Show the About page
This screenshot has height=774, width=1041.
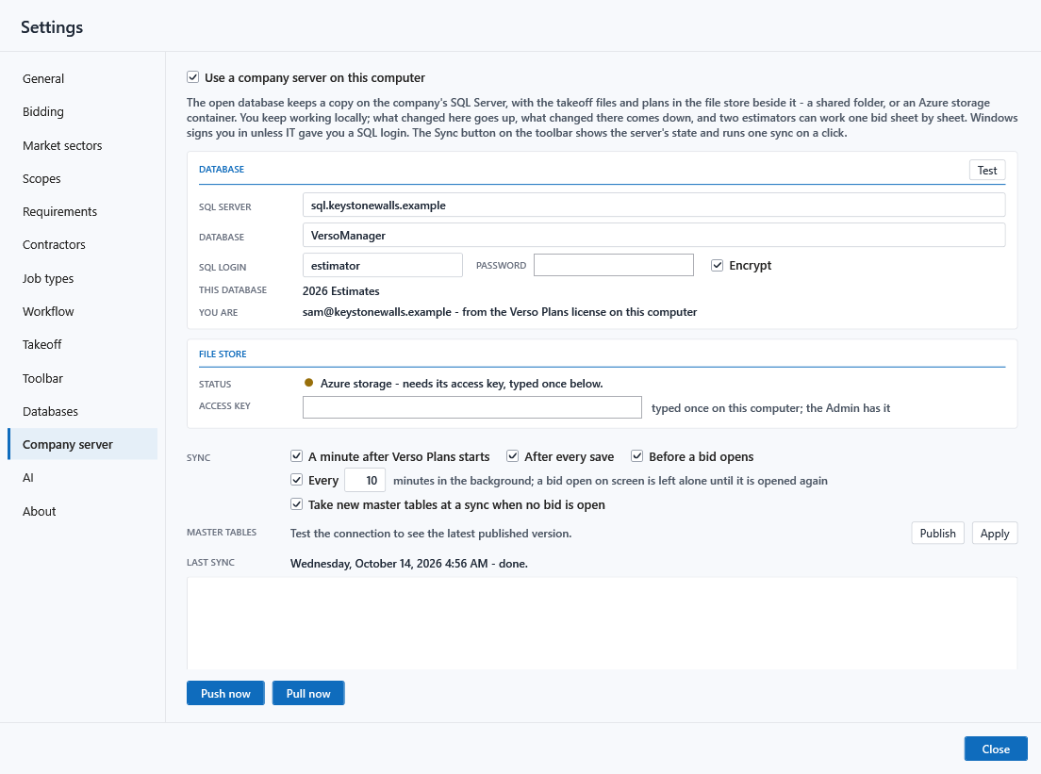pos(40,511)
